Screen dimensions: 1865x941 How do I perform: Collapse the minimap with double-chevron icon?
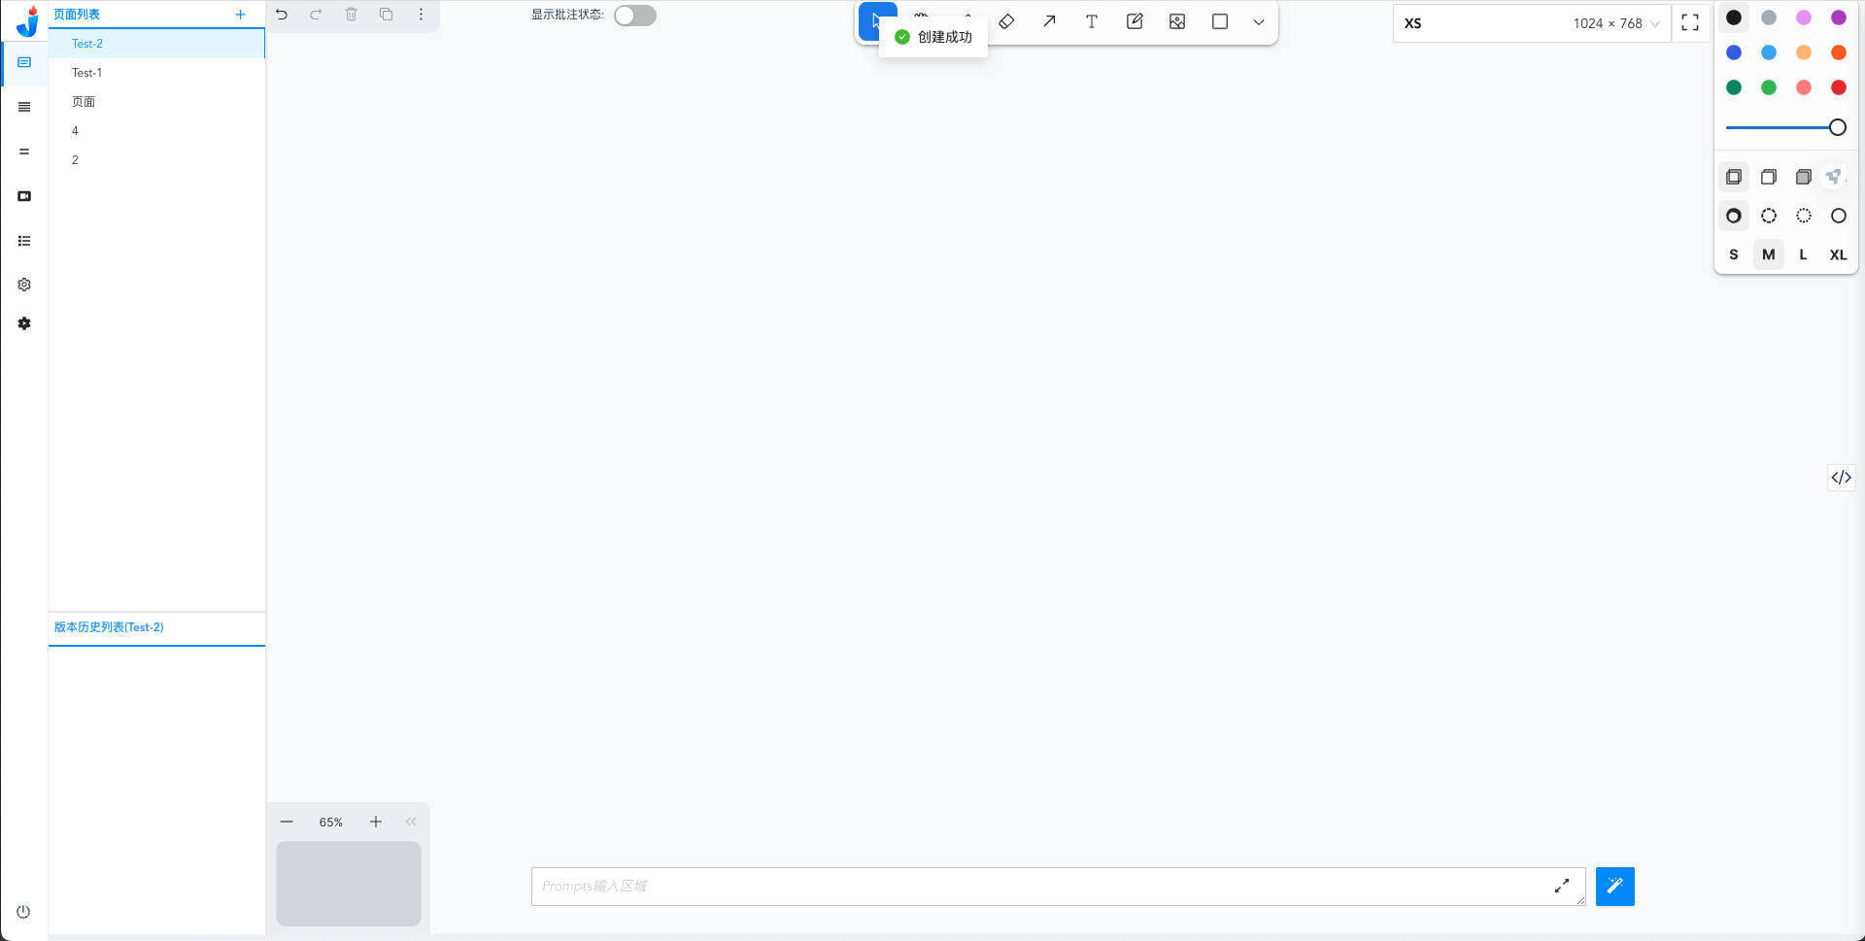(x=411, y=822)
